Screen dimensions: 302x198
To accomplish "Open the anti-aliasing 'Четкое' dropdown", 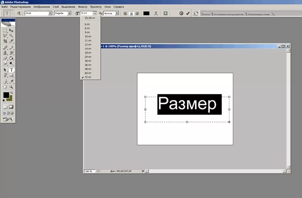I will (x=117, y=13).
